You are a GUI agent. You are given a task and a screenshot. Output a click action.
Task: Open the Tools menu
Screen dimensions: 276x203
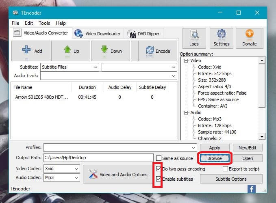pyautogui.click(x=44, y=23)
